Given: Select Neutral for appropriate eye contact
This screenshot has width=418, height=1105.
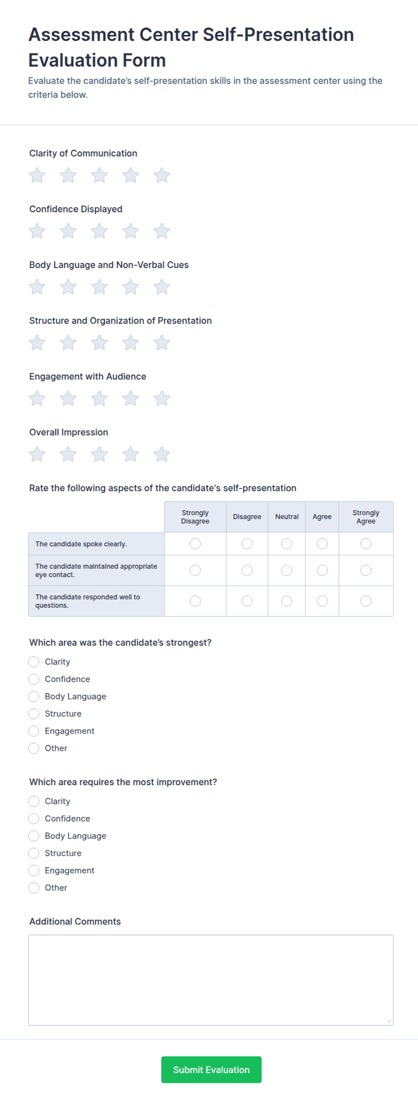Looking at the screenshot, I should [x=287, y=570].
